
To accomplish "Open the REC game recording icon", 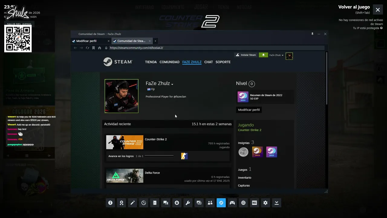I will coord(254,203).
